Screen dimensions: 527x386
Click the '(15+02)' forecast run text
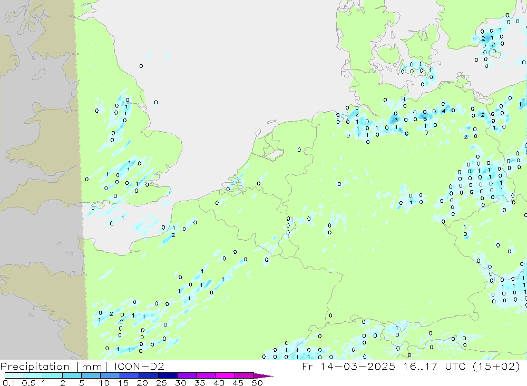pyautogui.click(x=496, y=366)
